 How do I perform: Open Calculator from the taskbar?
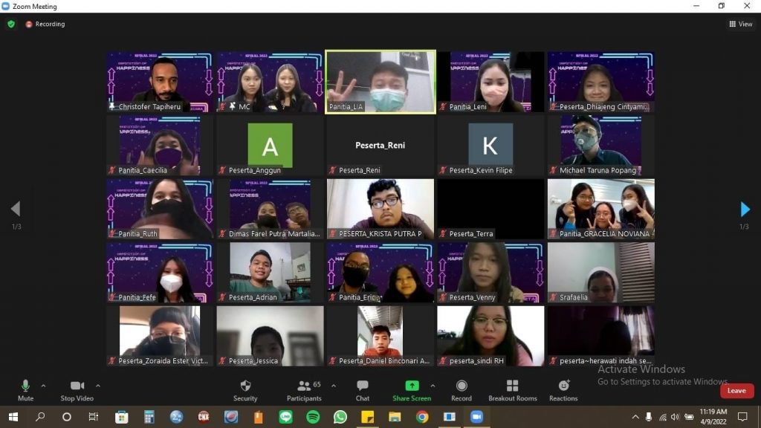(149, 417)
